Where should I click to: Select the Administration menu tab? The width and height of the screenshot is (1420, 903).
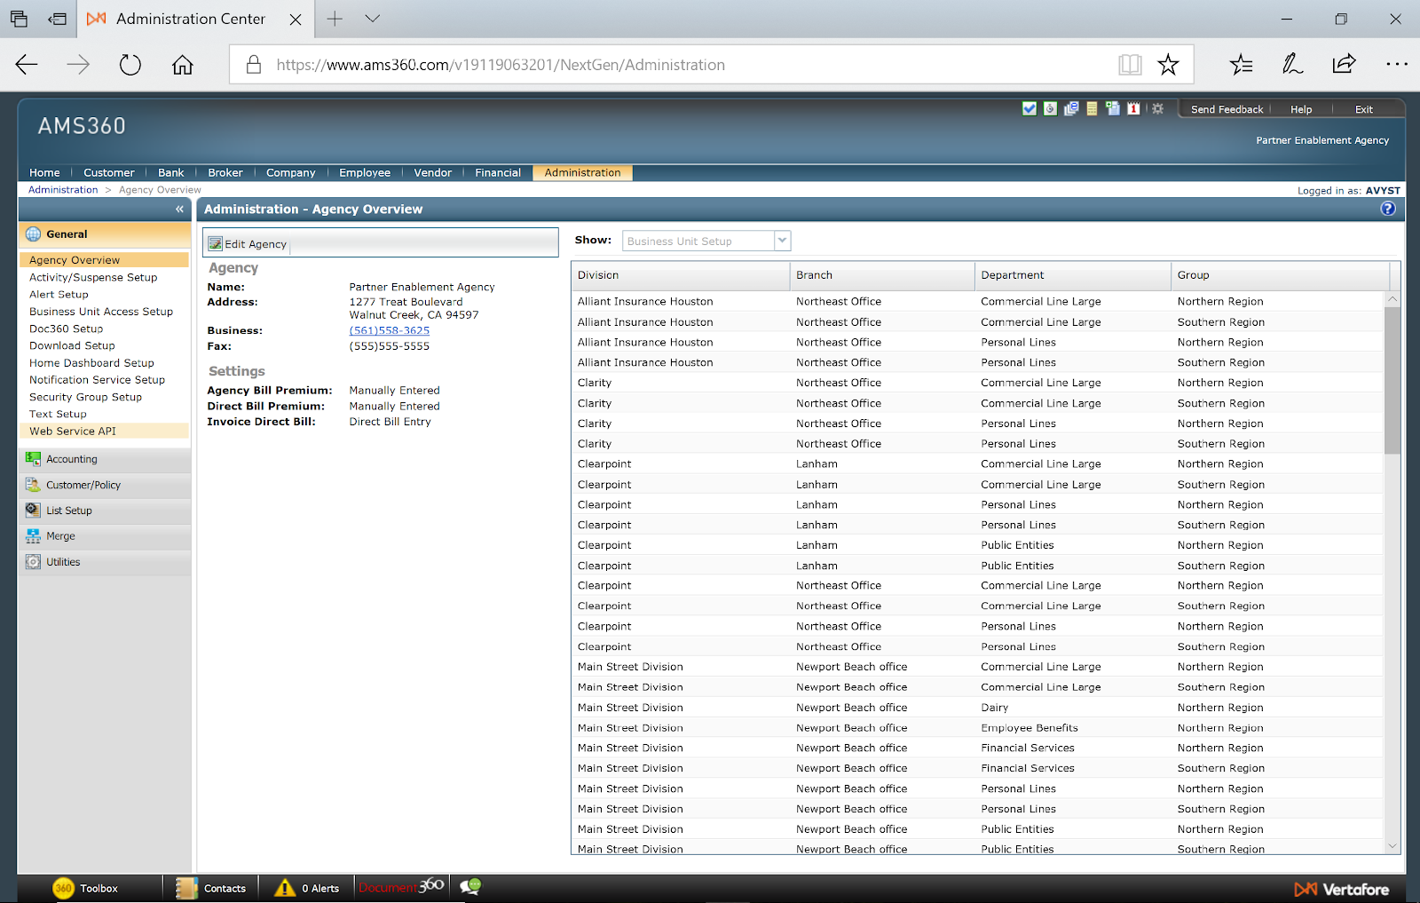click(583, 172)
